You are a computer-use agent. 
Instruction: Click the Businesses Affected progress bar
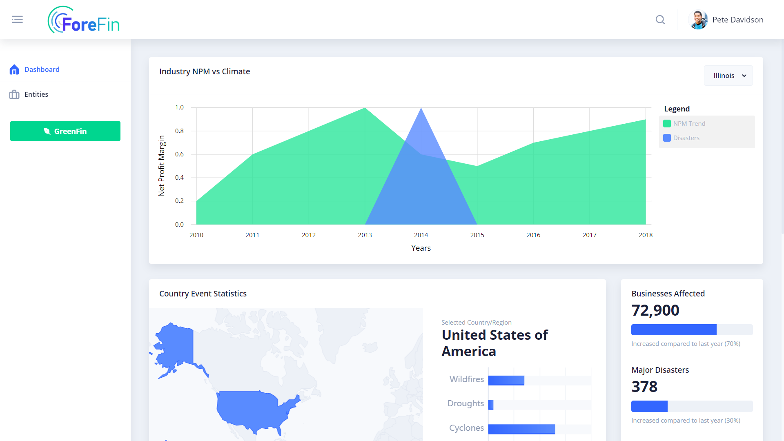pos(692,330)
